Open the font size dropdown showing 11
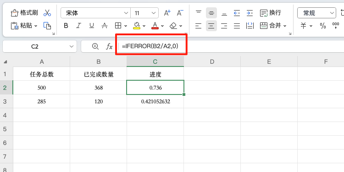Image resolution: width=344 pixels, height=172 pixels. [x=144, y=13]
